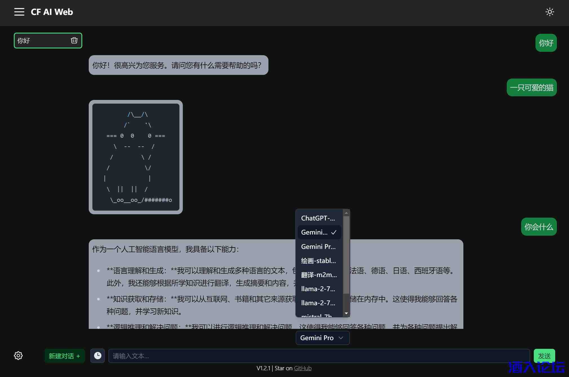Viewport: 569px width, 377px height.
Task: Select ChatGPT model option
Action: [x=318, y=218]
